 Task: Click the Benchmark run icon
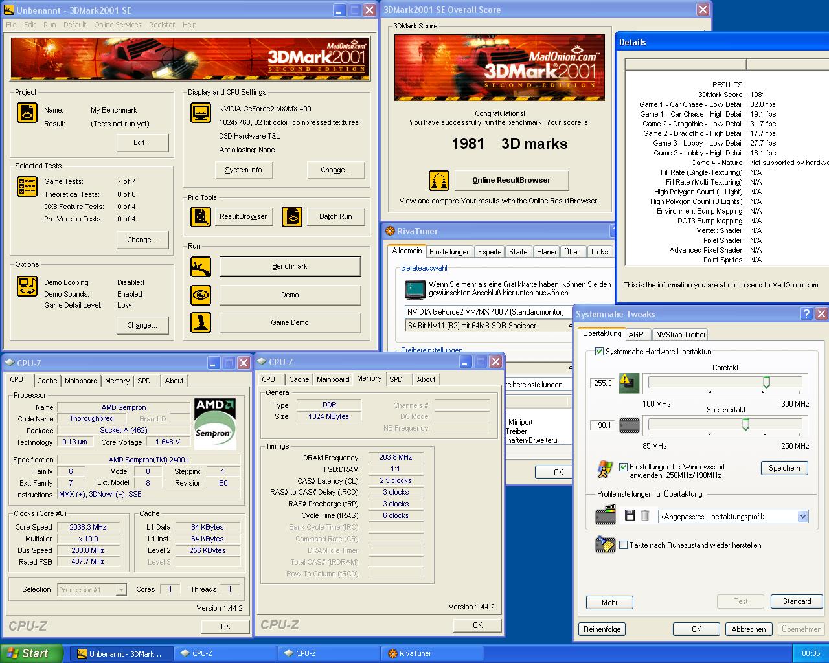click(x=201, y=266)
